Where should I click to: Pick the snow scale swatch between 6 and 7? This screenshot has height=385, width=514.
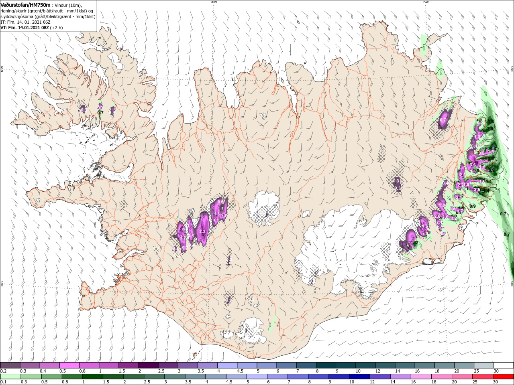pyautogui.click(x=286, y=365)
